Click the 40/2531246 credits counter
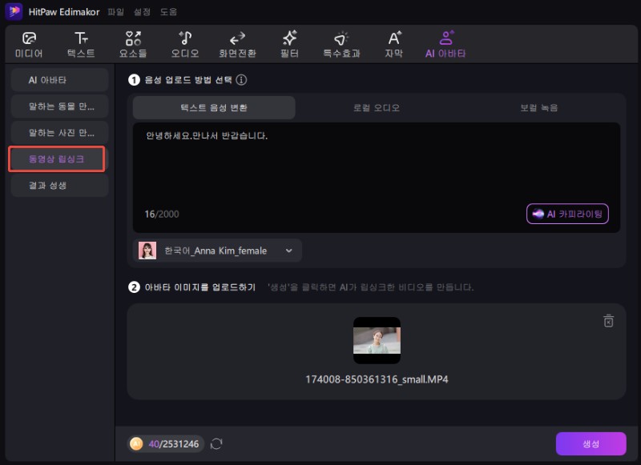This screenshot has height=465, width=641. (x=174, y=444)
